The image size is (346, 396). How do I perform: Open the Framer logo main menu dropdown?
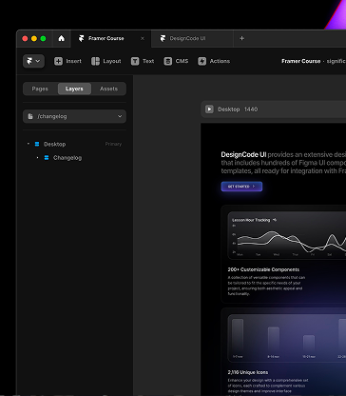coord(33,61)
